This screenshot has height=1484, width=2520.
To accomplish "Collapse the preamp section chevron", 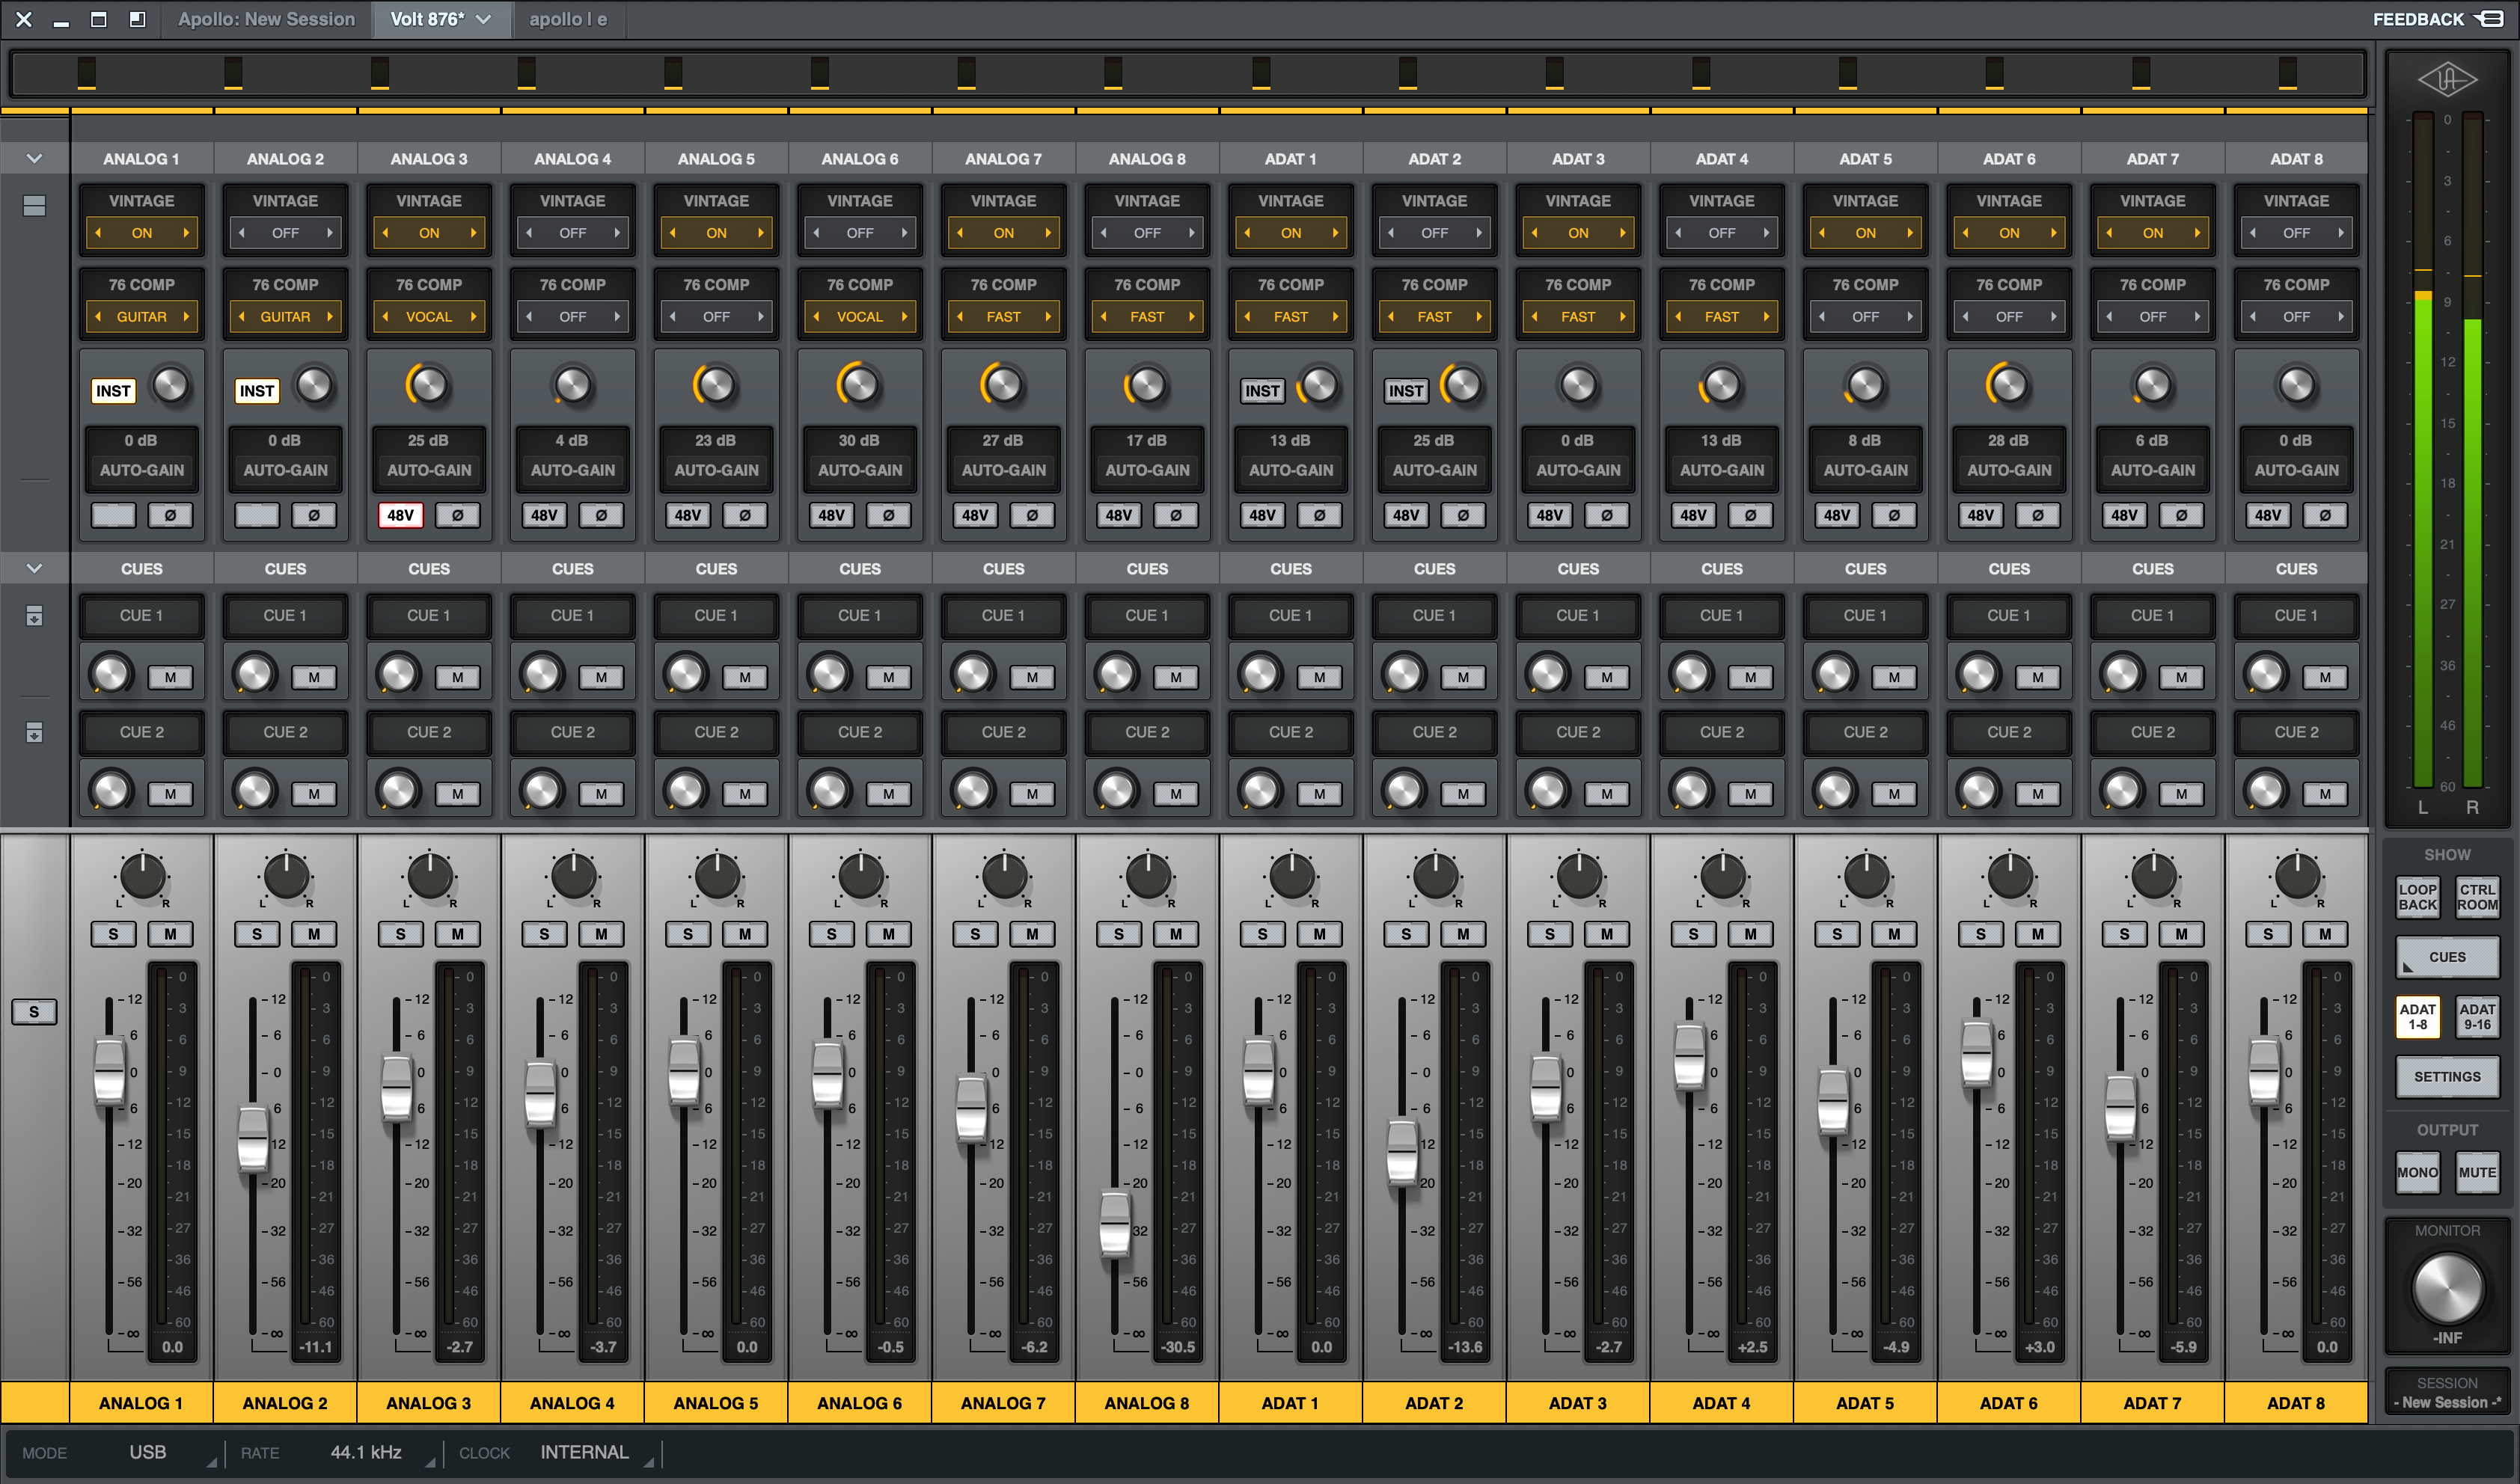I will [x=34, y=158].
